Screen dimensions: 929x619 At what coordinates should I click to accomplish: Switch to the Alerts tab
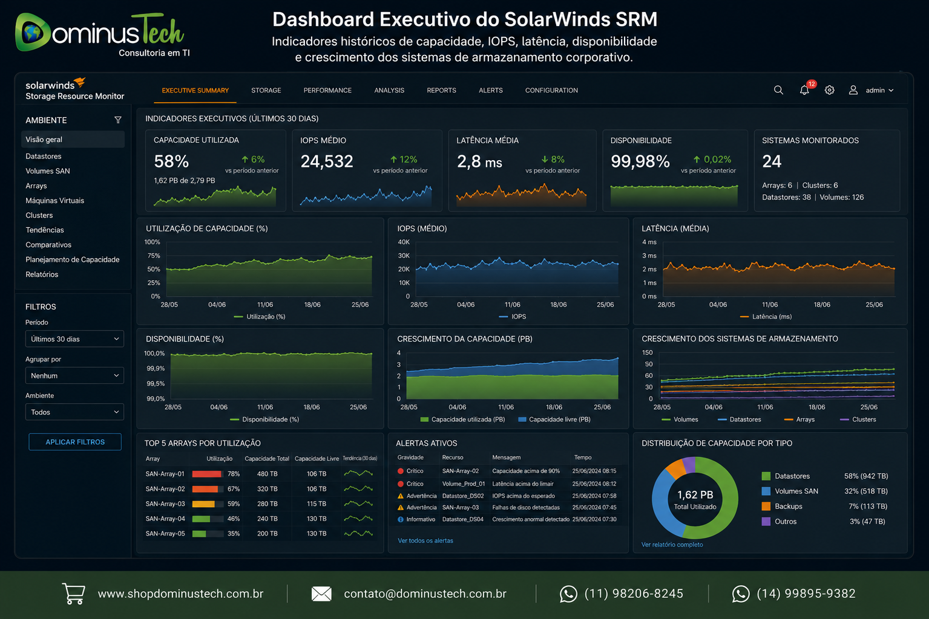[x=491, y=91]
